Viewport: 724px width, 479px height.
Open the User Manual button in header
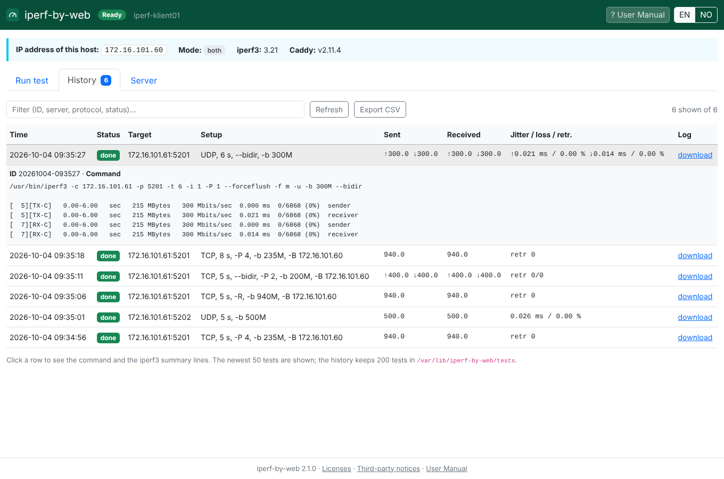pyautogui.click(x=638, y=15)
